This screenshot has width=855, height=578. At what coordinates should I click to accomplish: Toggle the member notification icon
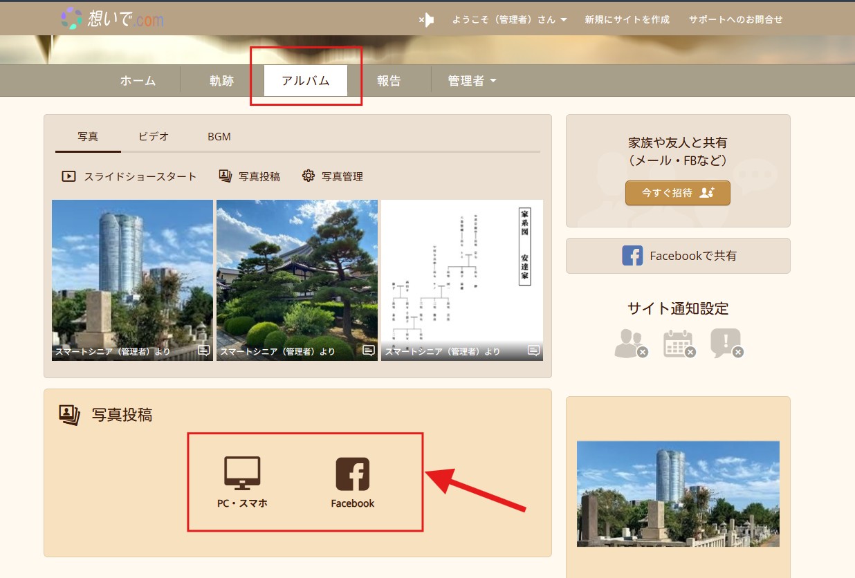[x=629, y=343]
